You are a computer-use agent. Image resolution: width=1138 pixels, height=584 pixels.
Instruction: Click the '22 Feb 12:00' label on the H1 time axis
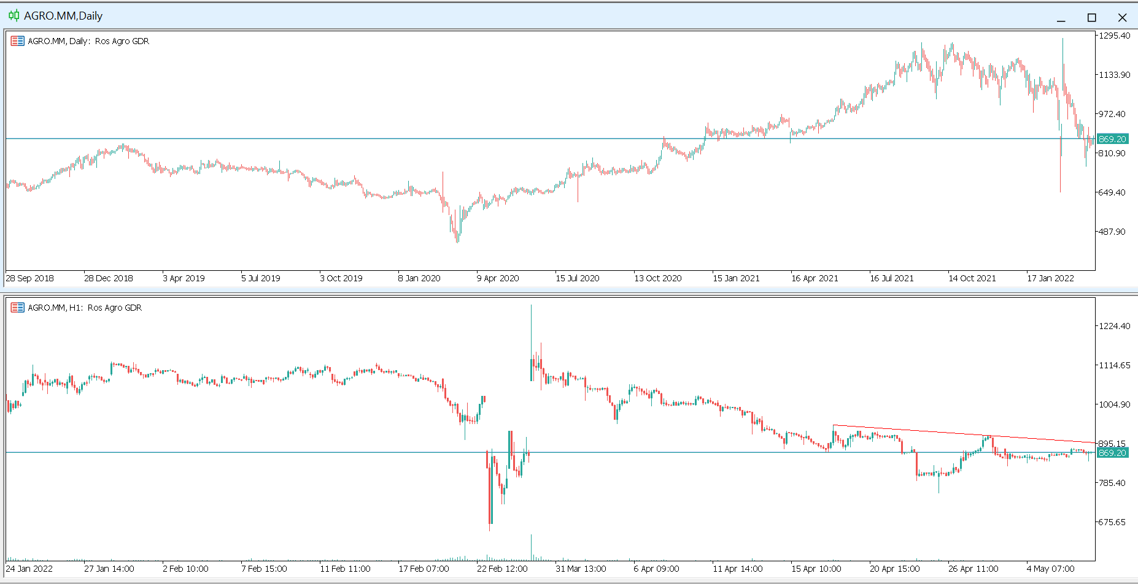pos(501,569)
